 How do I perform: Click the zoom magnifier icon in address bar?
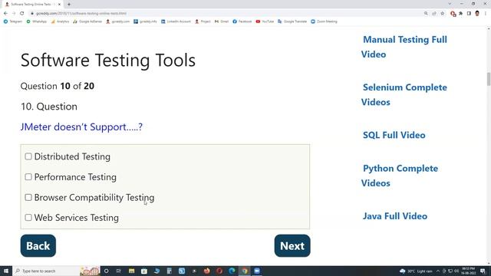click(x=426, y=14)
